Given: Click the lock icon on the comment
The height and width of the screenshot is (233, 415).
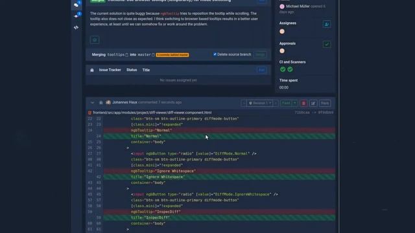Looking at the screenshot, I should (x=101, y=102).
